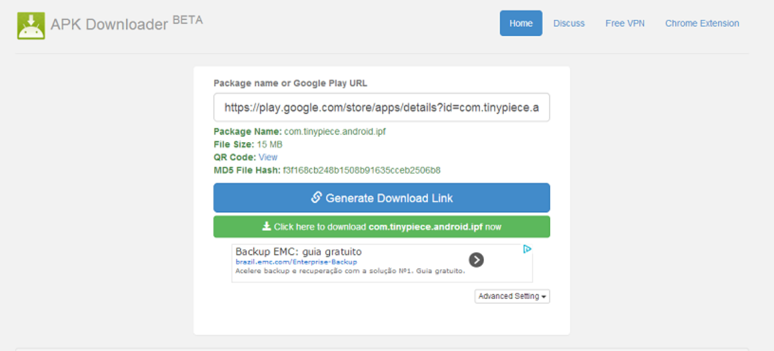Screen dimensions: 774x351
Task: View the QR Code
Action: click(268, 157)
